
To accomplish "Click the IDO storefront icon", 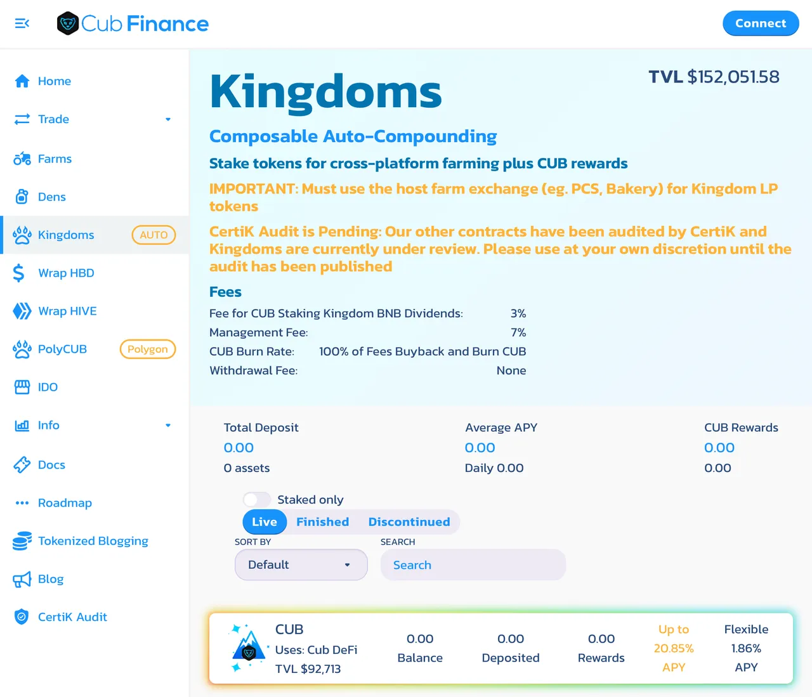I will (x=22, y=387).
